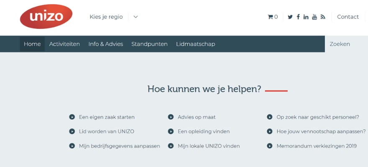The width and height of the screenshot is (368, 167).
Task: Go to the Lidmaatschap menu item
Action: pyautogui.click(x=195, y=44)
